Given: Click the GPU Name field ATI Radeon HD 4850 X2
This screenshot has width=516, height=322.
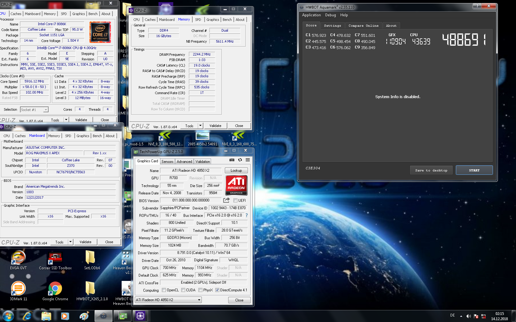Looking at the screenshot, I should [x=191, y=171].
